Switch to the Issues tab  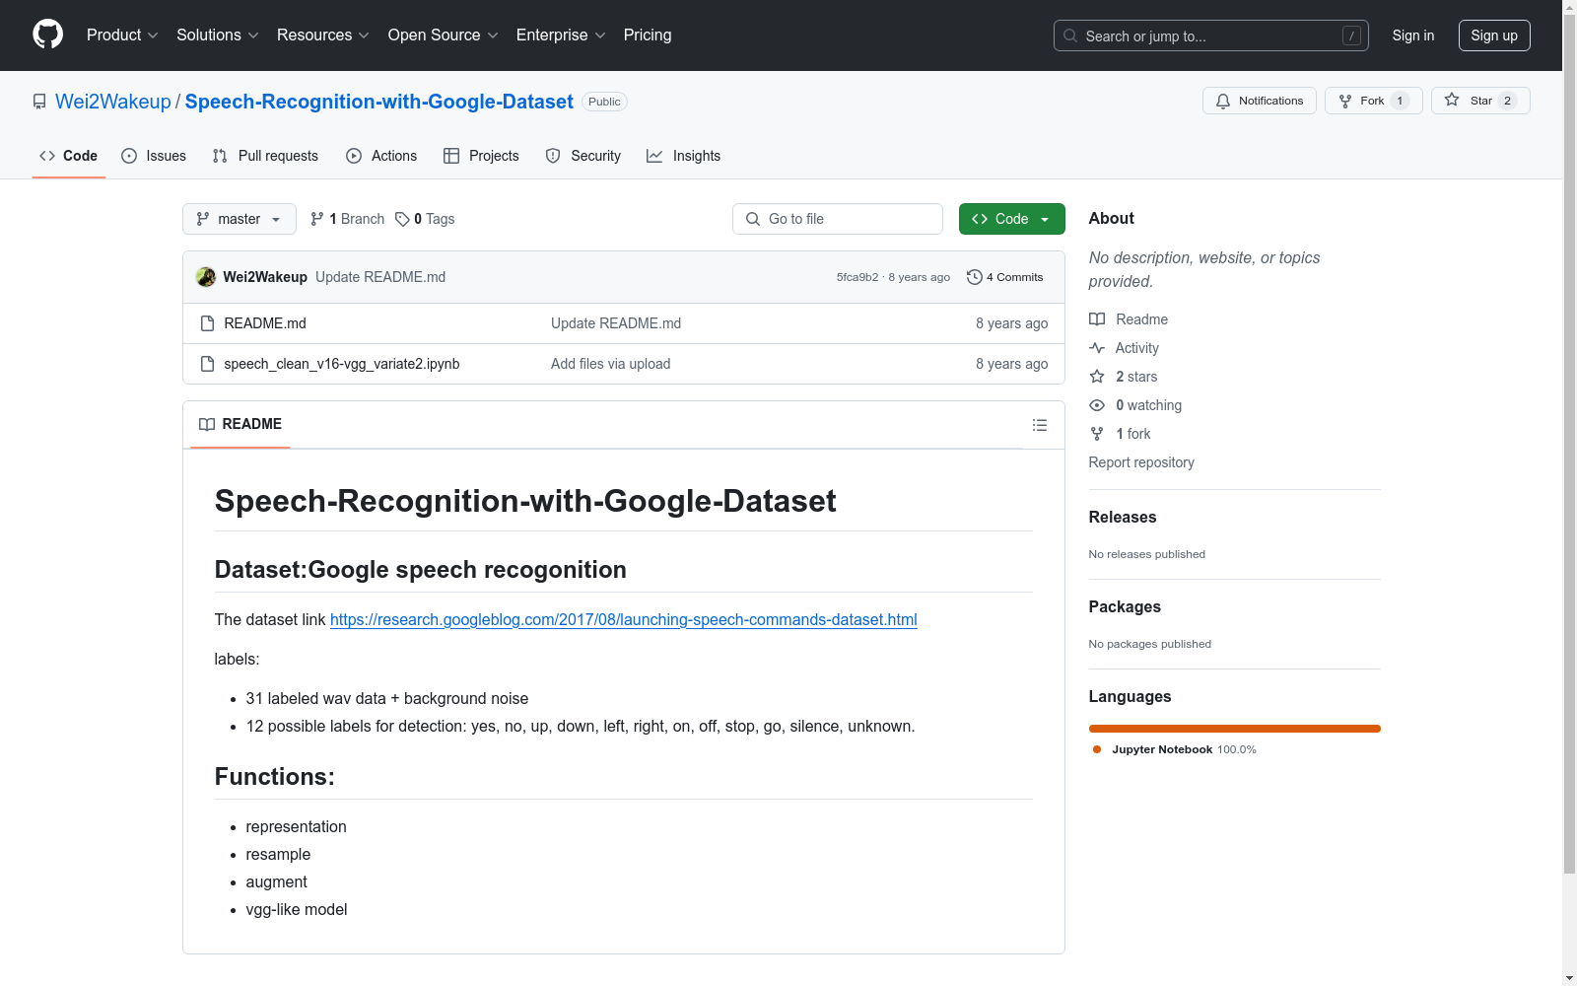(154, 156)
